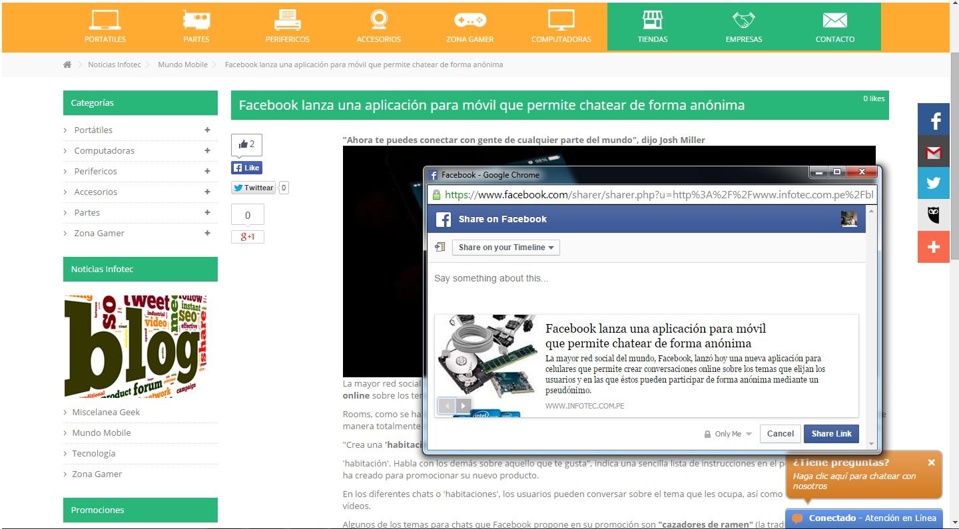Click the blog word-cloud image

(x=136, y=346)
